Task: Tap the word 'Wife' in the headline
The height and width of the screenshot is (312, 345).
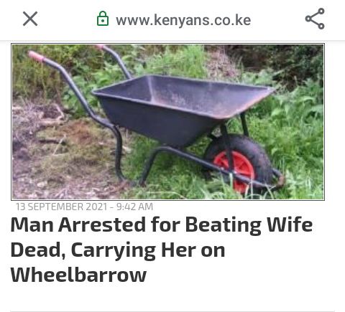Action: pos(290,224)
